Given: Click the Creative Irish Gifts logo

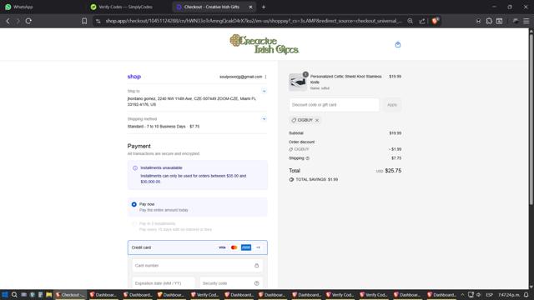Looking at the screenshot, I should (x=264, y=44).
